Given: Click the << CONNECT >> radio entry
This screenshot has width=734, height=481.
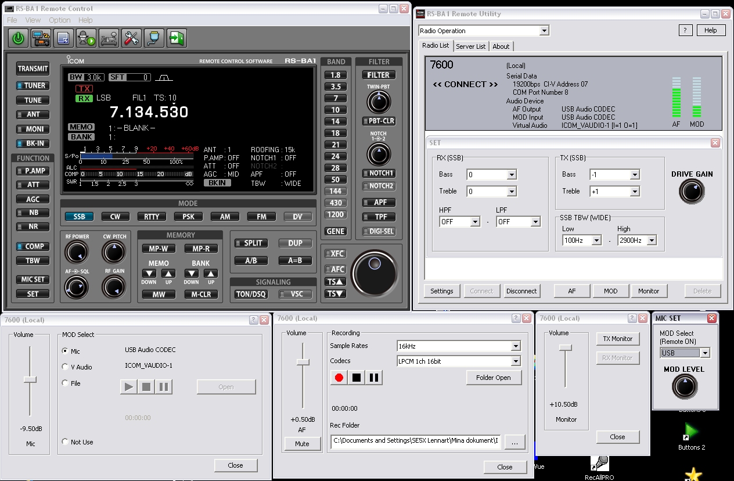Looking at the screenshot, I should tap(466, 84).
